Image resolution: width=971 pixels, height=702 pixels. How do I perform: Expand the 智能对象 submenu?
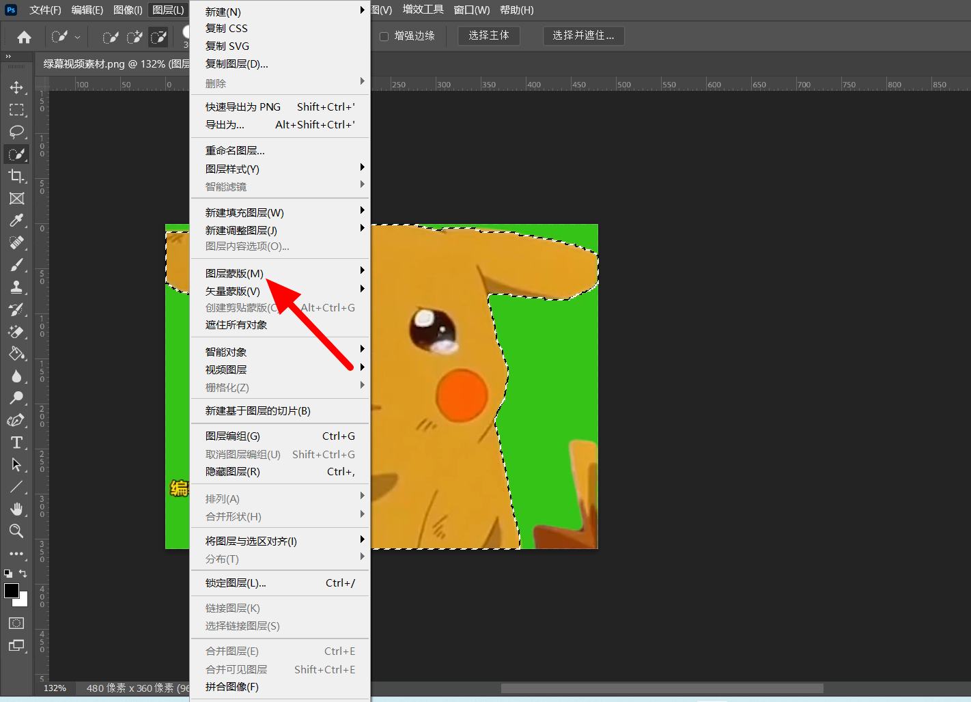click(x=280, y=352)
